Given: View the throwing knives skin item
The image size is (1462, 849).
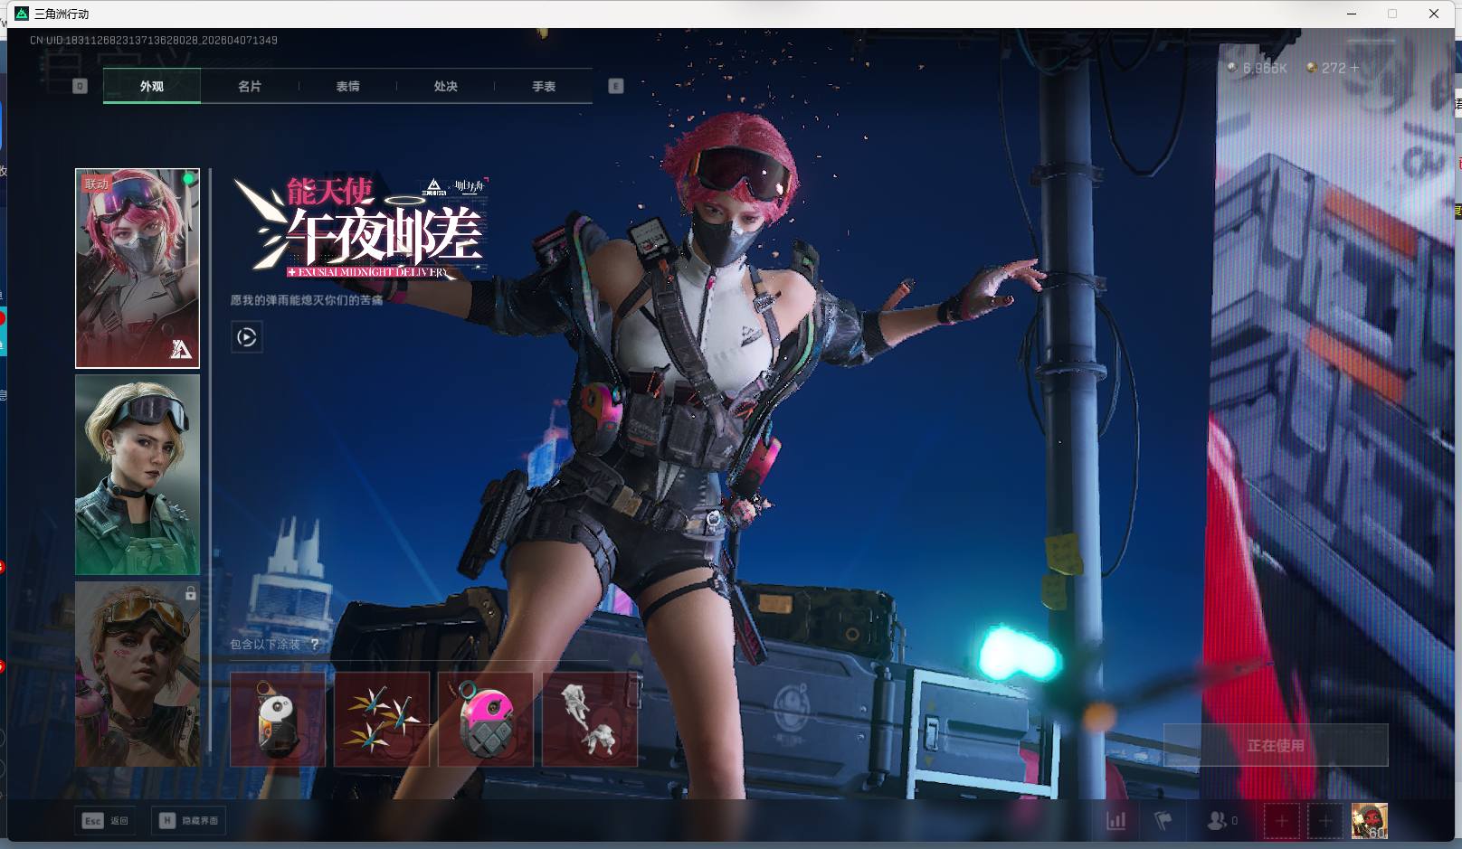Looking at the screenshot, I should click(x=382, y=719).
